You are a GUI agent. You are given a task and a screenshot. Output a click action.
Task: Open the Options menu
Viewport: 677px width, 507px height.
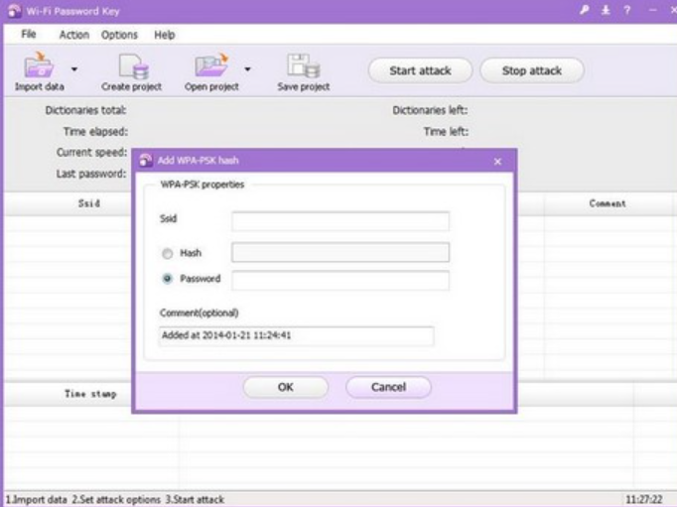119,35
